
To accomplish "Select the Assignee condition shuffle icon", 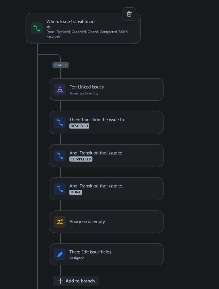I will [x=60, y=222].
